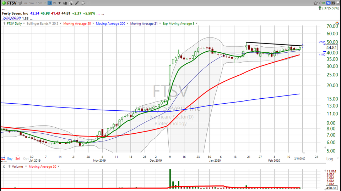Open the chart style bars icon
341x191 pixels.
coord(65,3)
